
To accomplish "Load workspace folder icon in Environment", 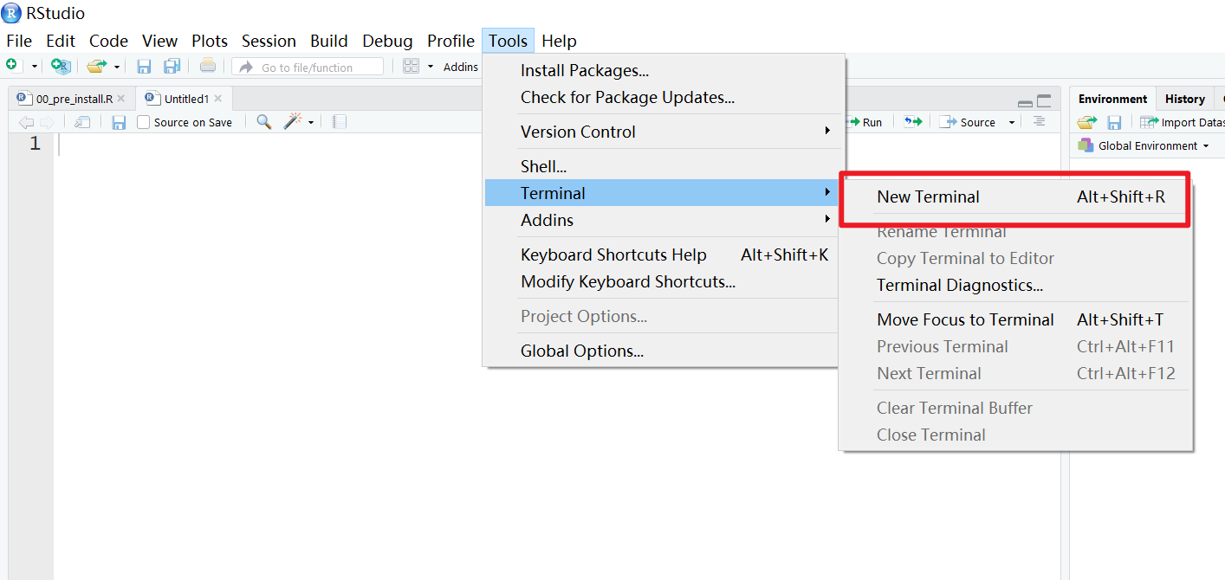I will 1086,122.
